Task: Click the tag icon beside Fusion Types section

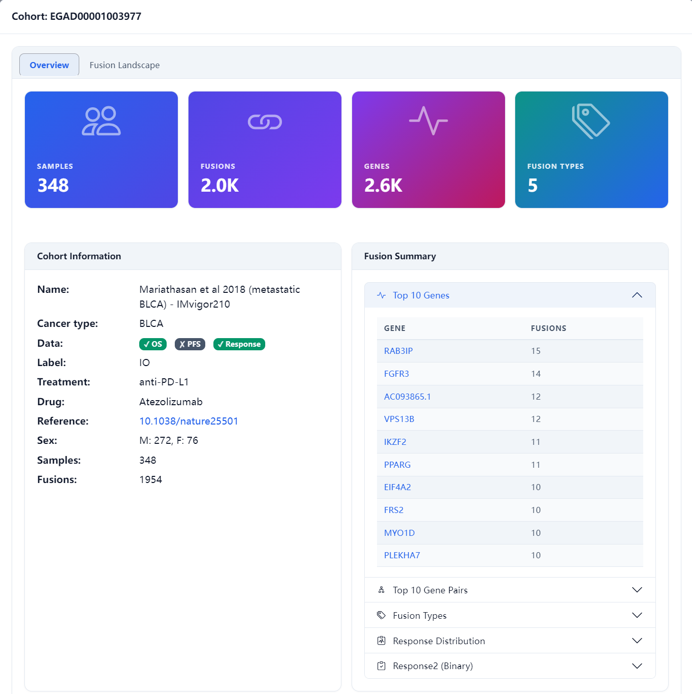Action: coord(382,615)
